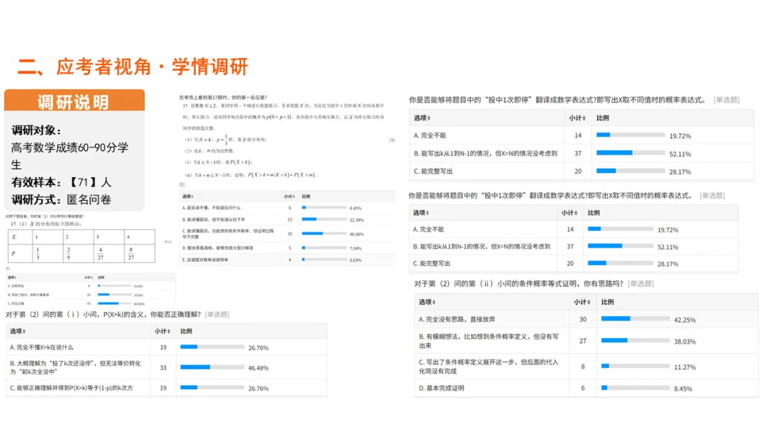
Task: Sort by 选项 in the P(X>k)的含义 table
Action: (x=18, y=332)
